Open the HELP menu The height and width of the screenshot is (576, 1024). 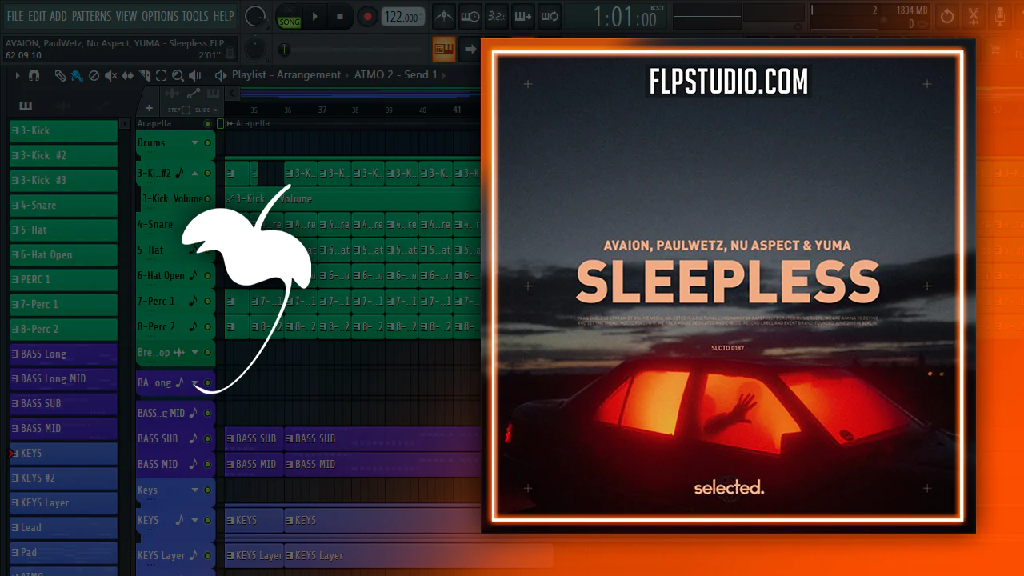pyautogui.click(x=223, y=16)
